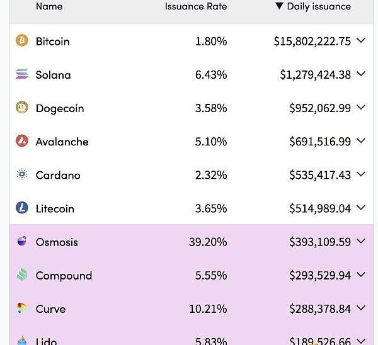Expand the Curve row details
The height and width of the screenshot is (345, 378).
361,308
